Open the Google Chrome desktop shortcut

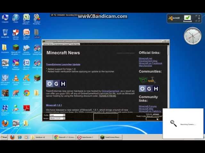click(x=26, y=95)
